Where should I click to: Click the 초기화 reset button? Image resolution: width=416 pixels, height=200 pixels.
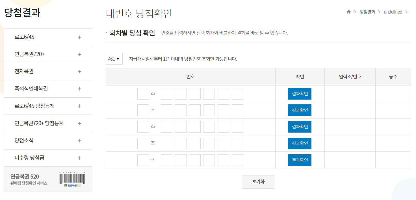click(258, 182)
